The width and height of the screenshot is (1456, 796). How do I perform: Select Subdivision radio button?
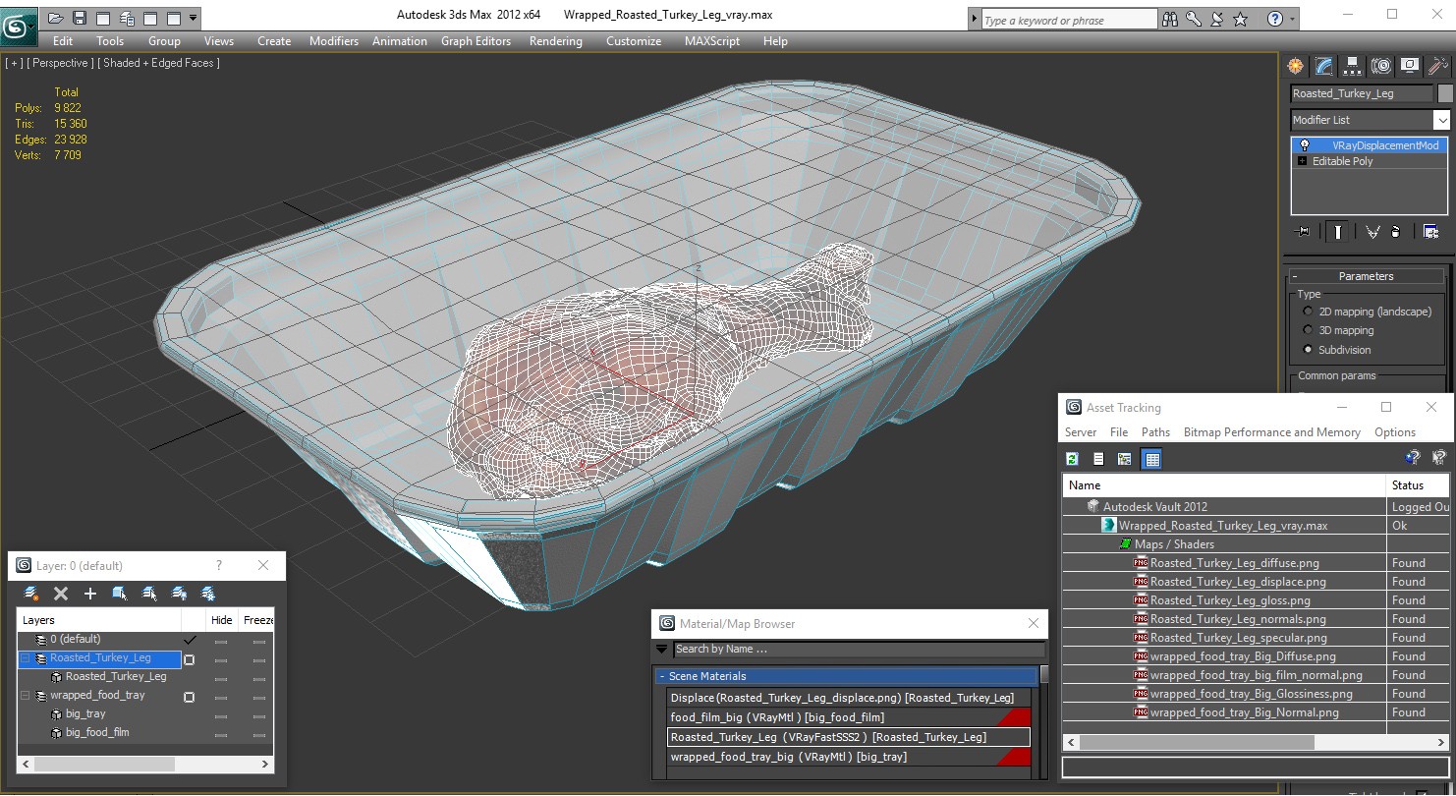(x=1308, y=350)
